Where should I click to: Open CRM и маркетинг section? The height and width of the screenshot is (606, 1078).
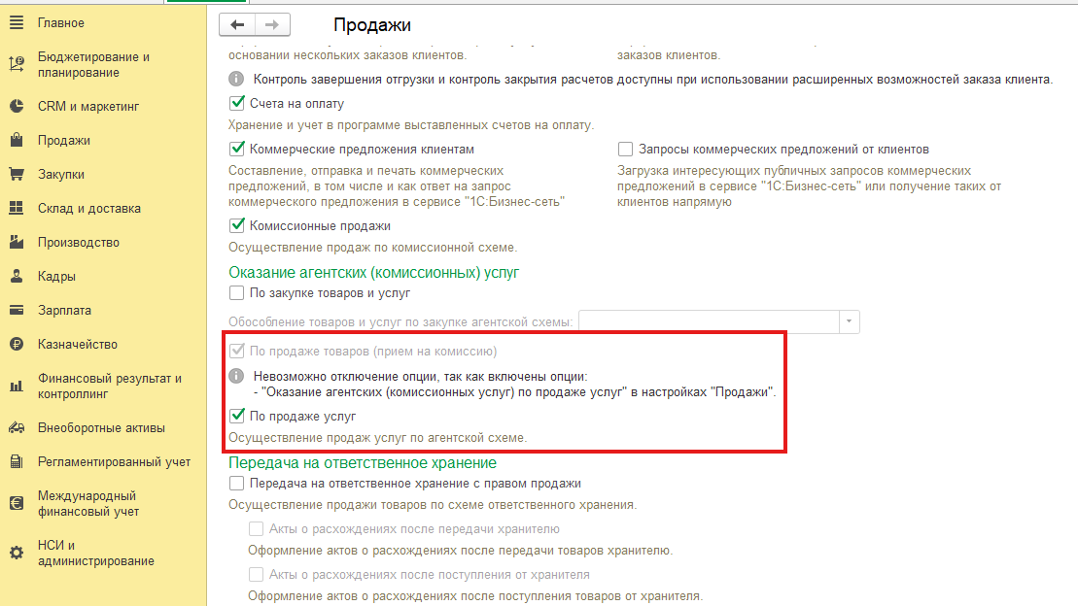pos(16,106)
